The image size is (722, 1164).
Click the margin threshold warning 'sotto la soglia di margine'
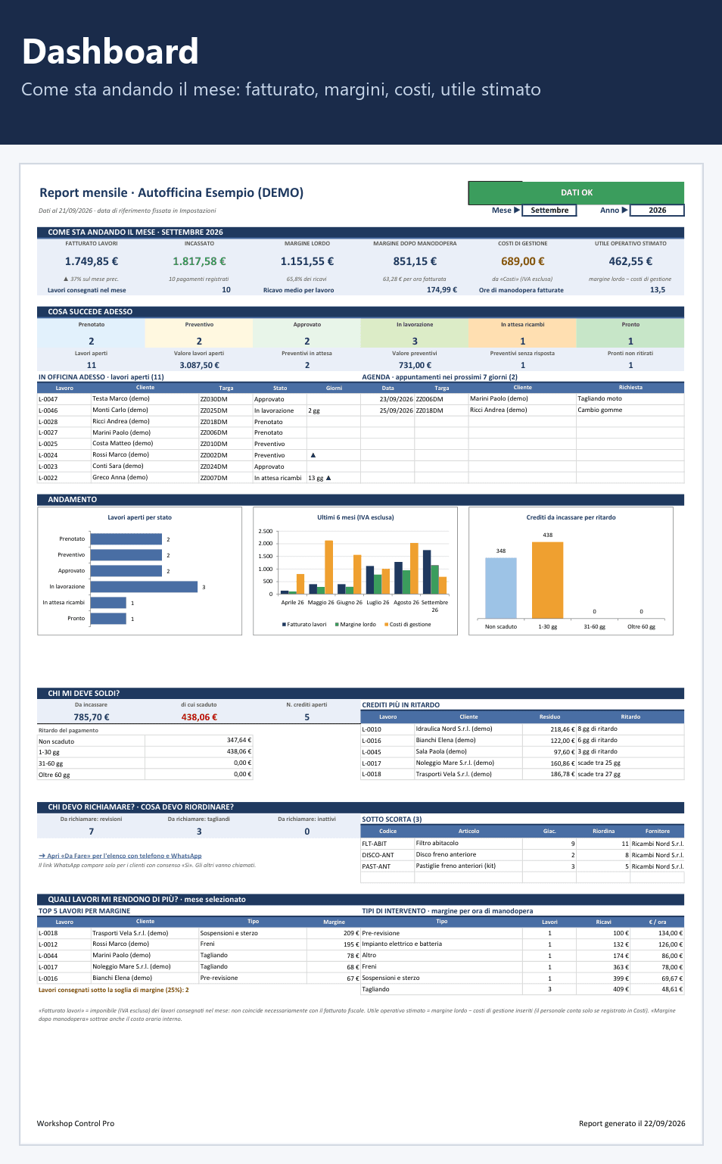114,990
